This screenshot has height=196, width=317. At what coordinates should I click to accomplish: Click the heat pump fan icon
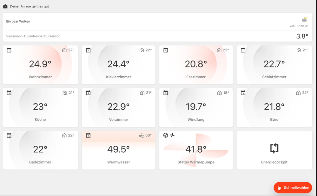[172, 136]
